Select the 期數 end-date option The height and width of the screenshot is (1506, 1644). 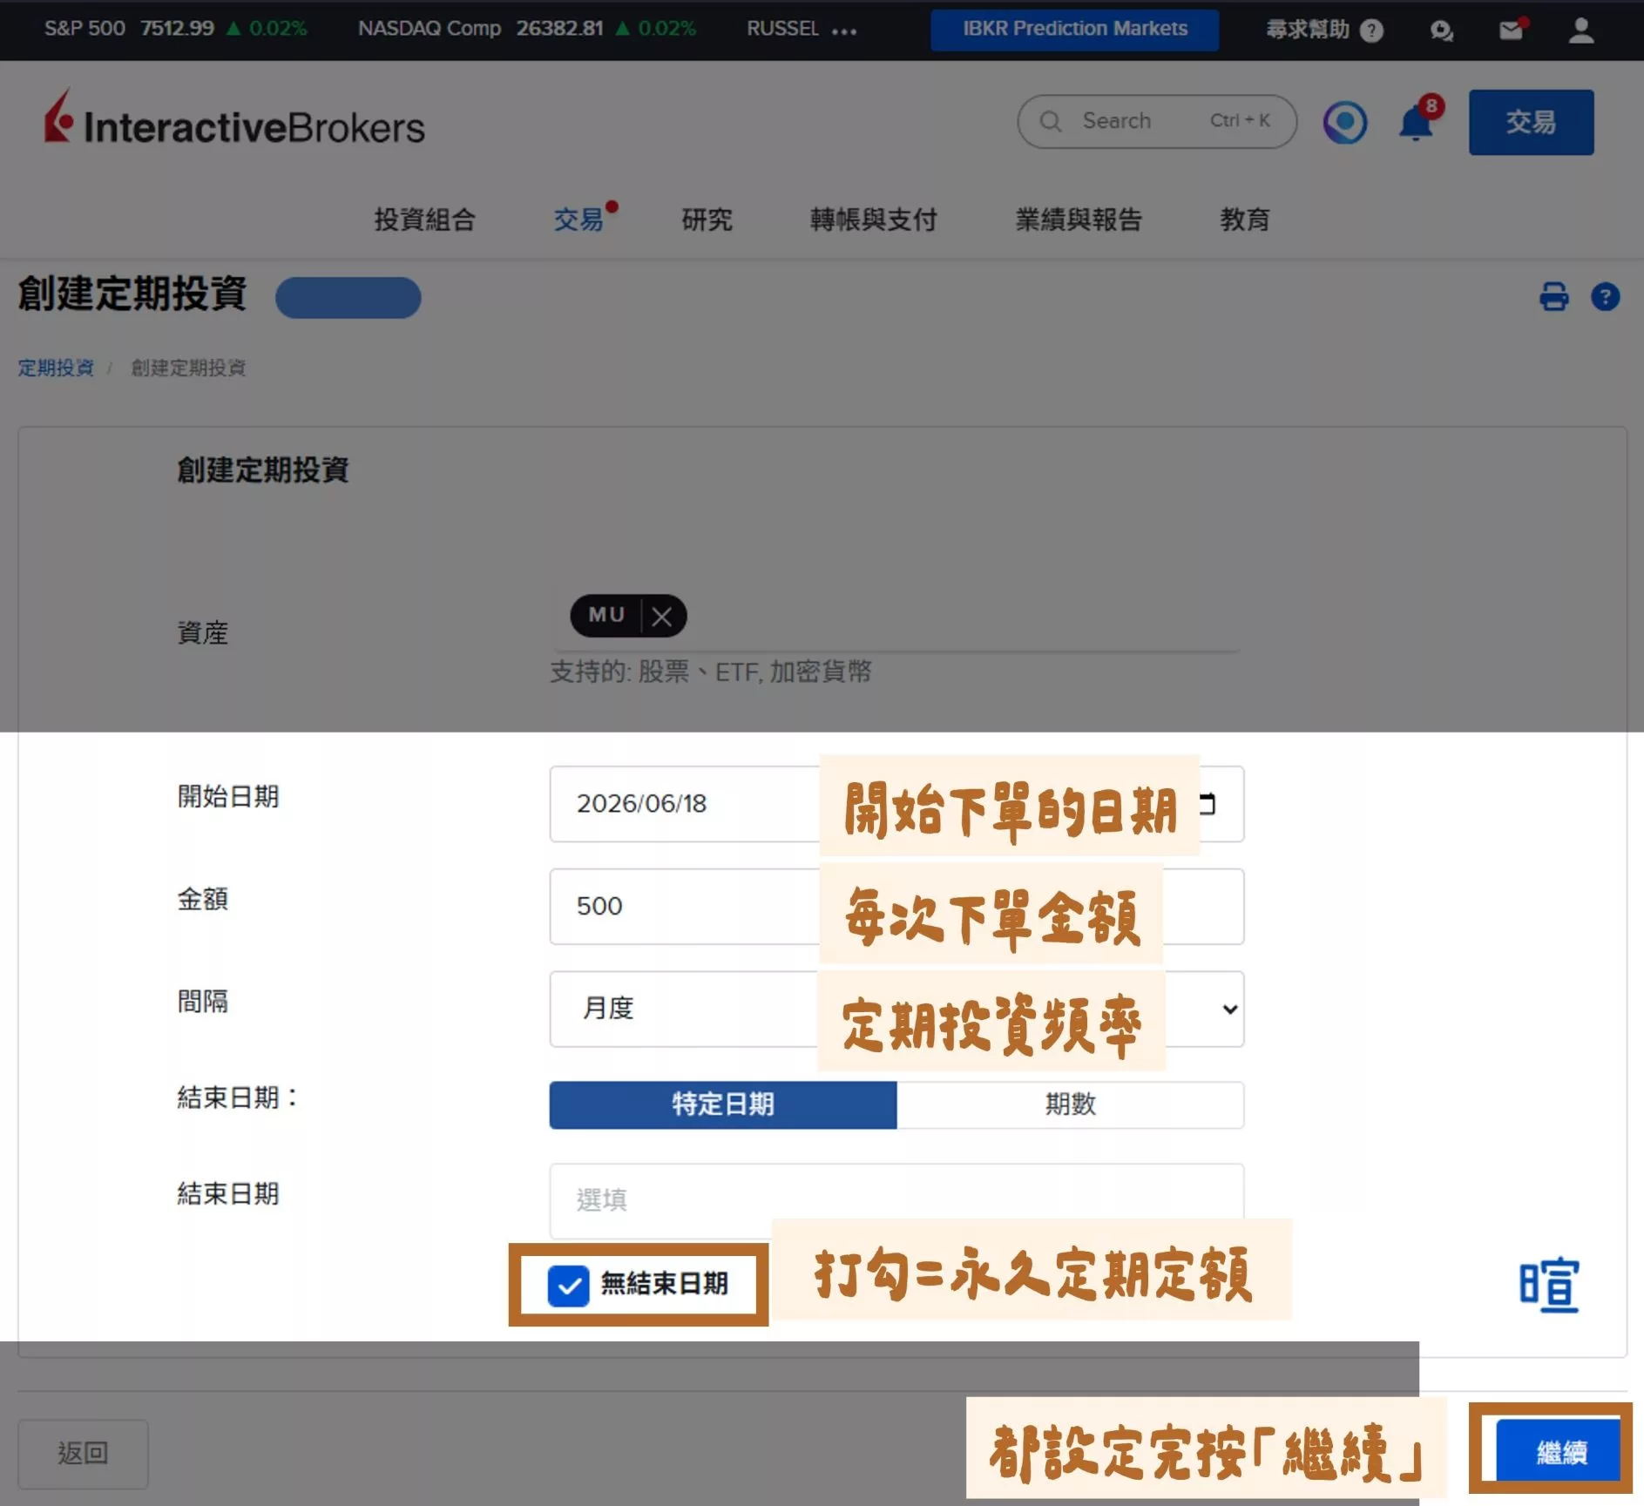click(1070, 1104)
